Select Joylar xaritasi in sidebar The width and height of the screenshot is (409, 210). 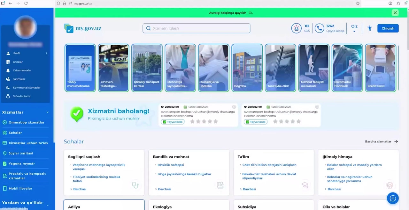tap(21, 153)
